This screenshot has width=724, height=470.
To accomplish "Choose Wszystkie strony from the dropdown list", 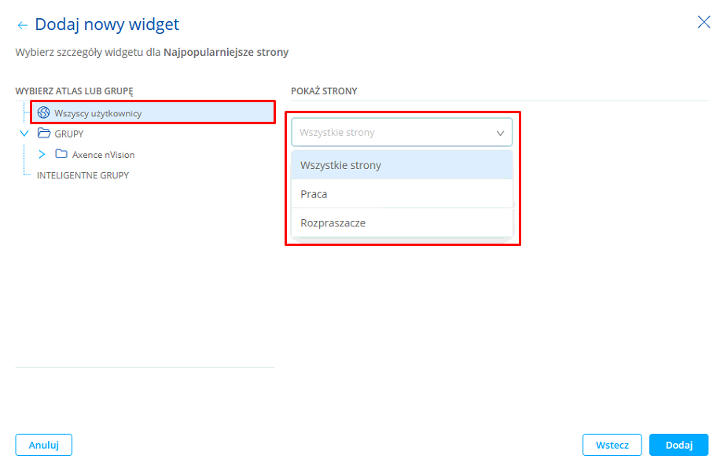I will [x=341, y=165].
